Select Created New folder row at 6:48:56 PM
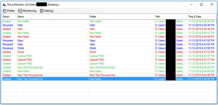Image resolution: width=218 pixels, height=105 pixels. 109,71
